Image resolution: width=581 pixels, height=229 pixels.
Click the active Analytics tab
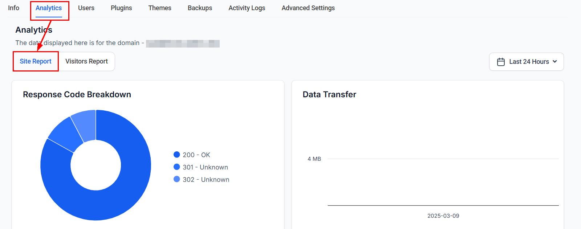click(x=49, y=8)
